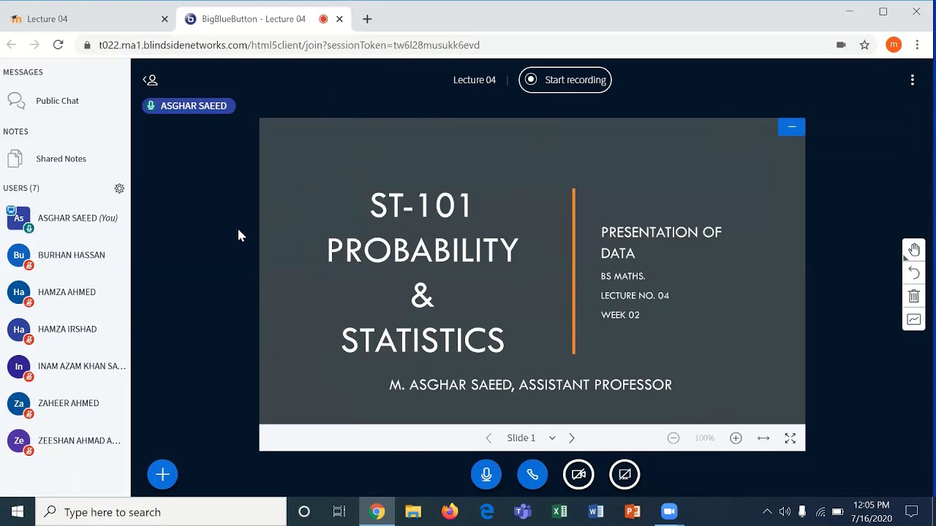The height and width of the screenshot is (526, 936).
Task: Open the users settings gear icon
Action: [119, 188]
